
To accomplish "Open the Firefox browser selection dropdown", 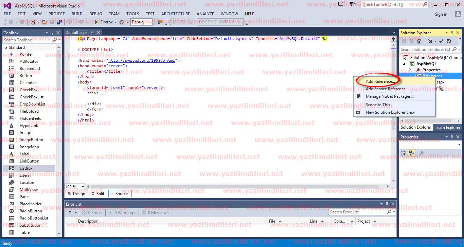I will pos(115,22).
